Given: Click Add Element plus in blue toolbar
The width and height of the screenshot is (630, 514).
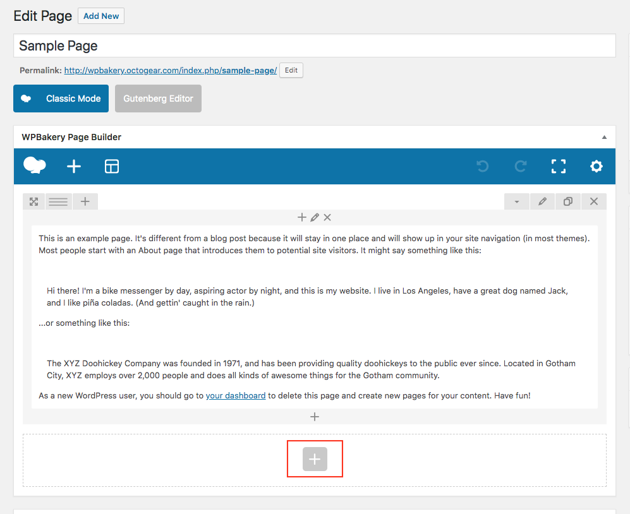Looking at the screenshot, I should pos(74,167).
